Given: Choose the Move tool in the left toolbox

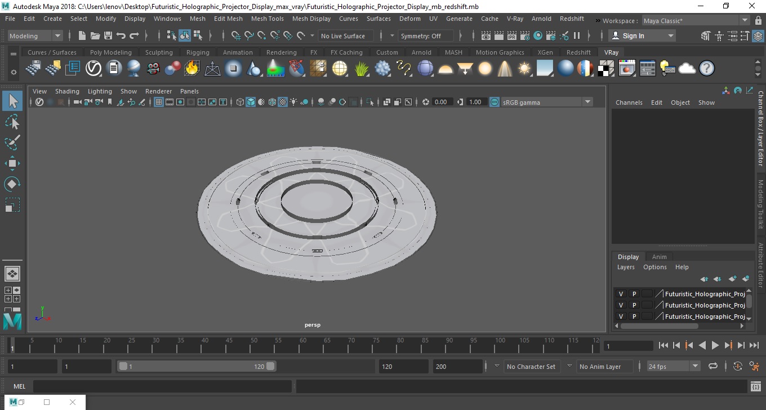Looking at the screenshot, I should coord(12,163).
